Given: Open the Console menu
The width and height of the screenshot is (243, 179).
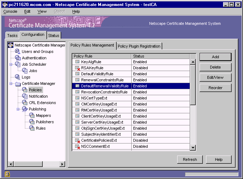Looking at the screenshot, I should (10, 11).
